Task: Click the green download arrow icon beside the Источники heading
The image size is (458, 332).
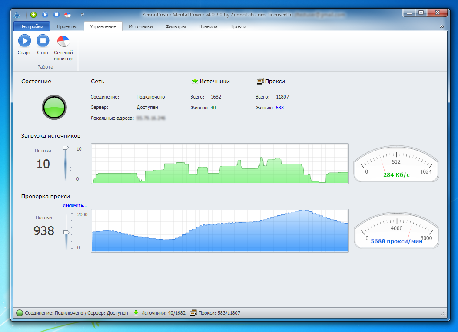Action: pyautogui.click(x=195, y=82)
